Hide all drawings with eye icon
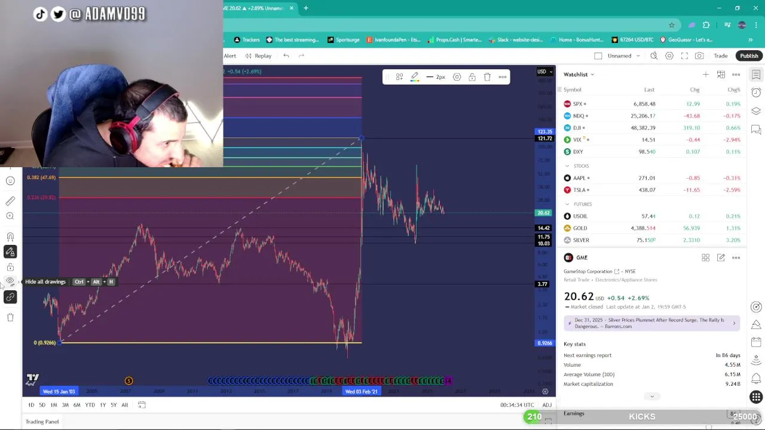This screenshot has width=765, height=430. pyautogui.click(x=10, y=281)
